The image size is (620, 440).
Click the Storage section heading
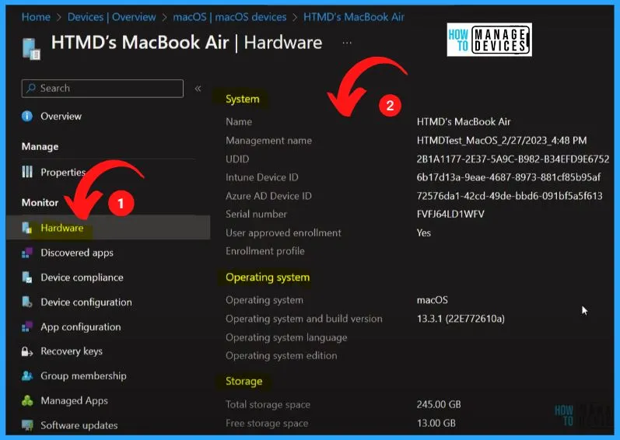pos(244,381)
